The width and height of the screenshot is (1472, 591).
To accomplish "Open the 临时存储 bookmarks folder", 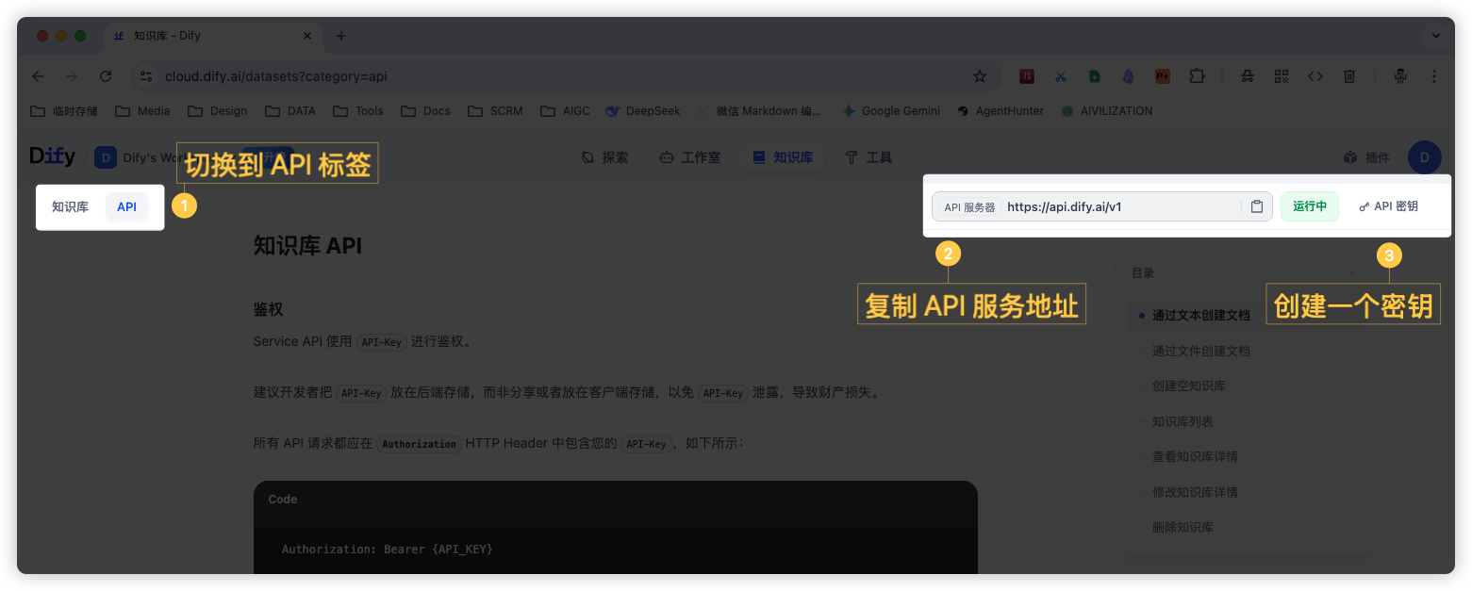I will 64,111.
